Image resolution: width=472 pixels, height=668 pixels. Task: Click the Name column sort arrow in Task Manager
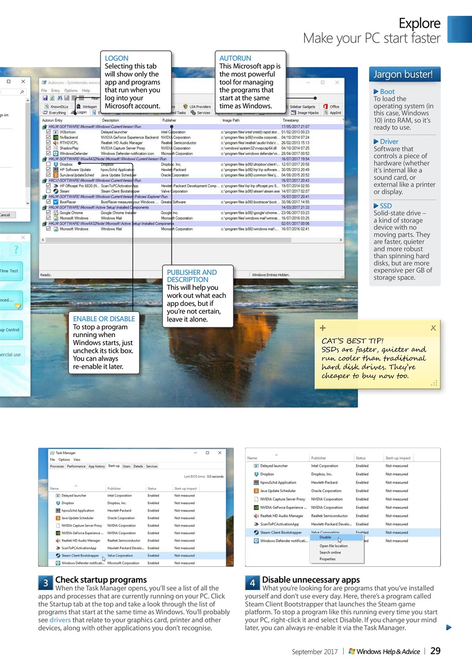coord(76,487)
